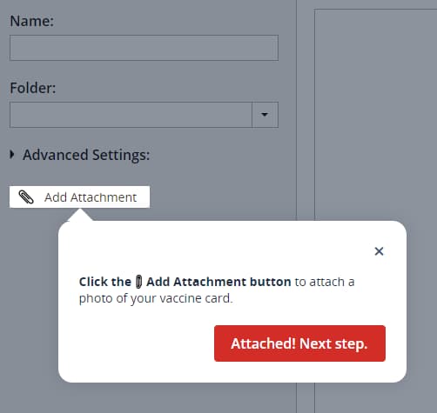Click the bold 'Click the' tooltip text
Screen dimensions: 437x413
coord(105,282)
